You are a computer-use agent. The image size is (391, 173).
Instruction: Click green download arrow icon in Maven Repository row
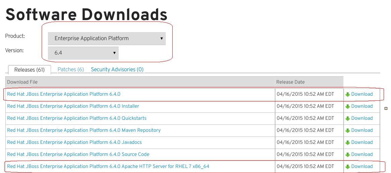[x=348, y=131]
